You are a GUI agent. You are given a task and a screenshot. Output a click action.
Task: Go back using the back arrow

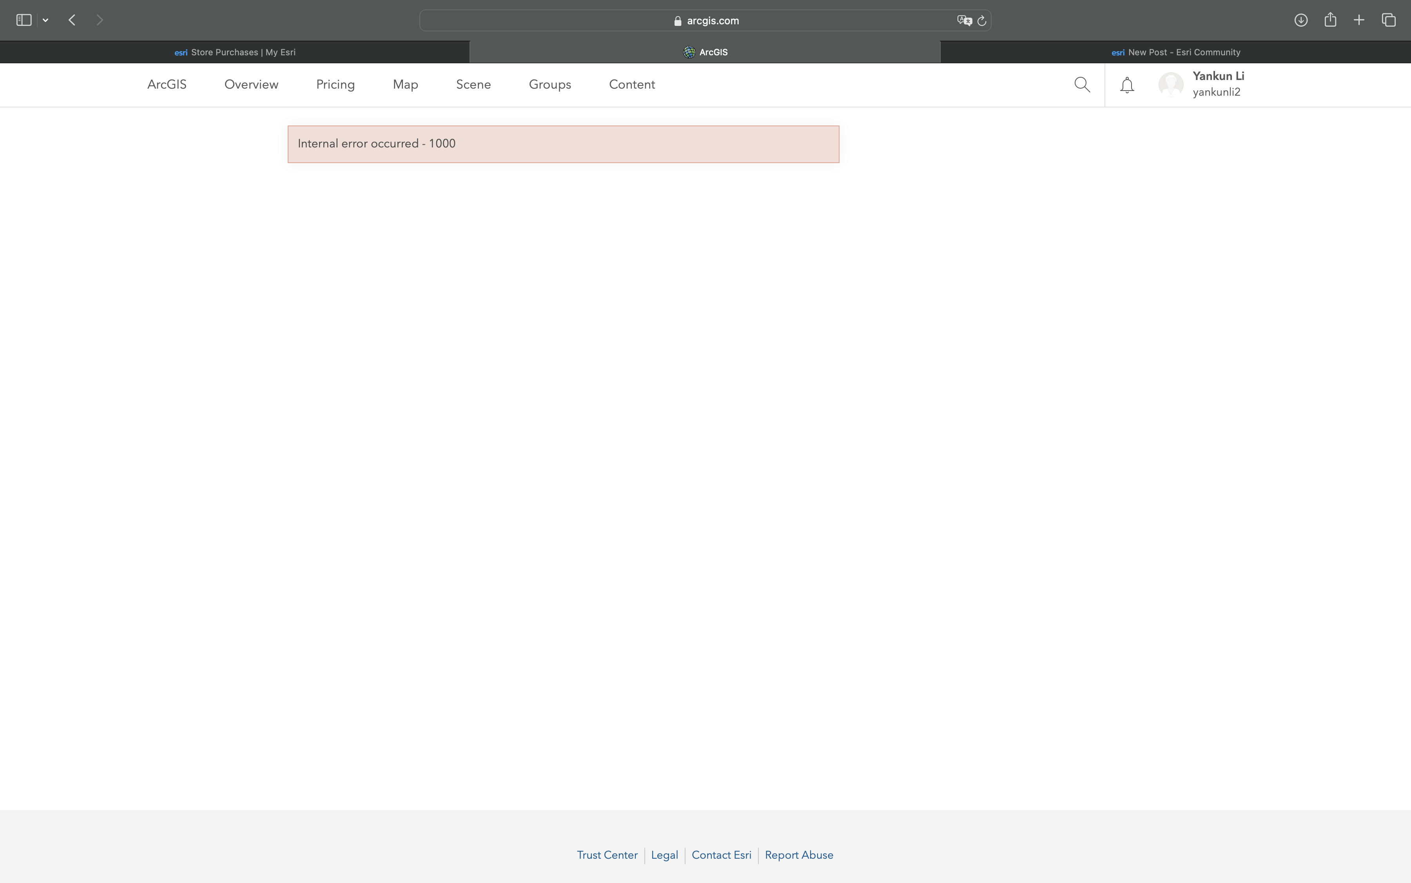73,20
